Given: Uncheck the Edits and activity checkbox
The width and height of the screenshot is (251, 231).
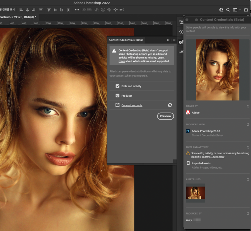Looking at the screenshot, I should coord(118,86).
